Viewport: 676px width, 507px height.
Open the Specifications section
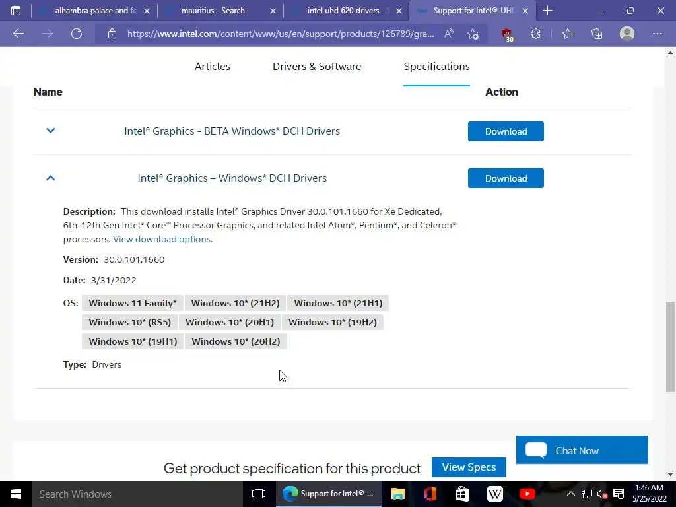437,67
